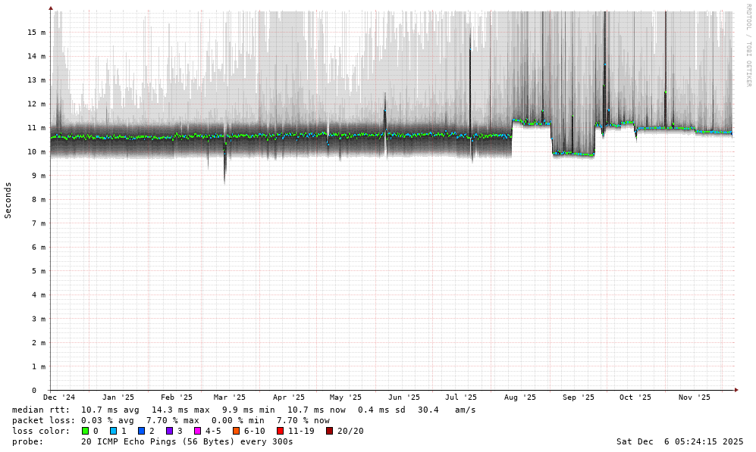Click the final plateau at graph's right edge
The width and height of the screenshot is (756, 452).
pos(714,132)
